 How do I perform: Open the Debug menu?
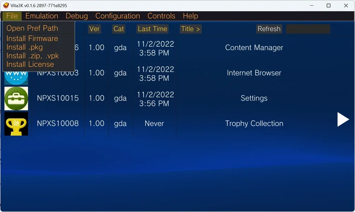pyautogui.click(x=77, y=16)
